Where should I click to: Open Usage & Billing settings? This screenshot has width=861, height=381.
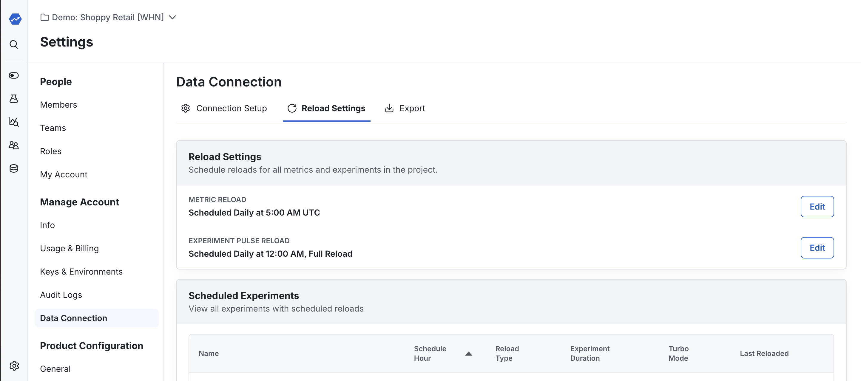tap(69, 248)
